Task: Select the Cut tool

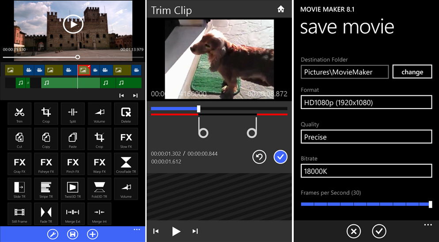Action: [19, 139]
